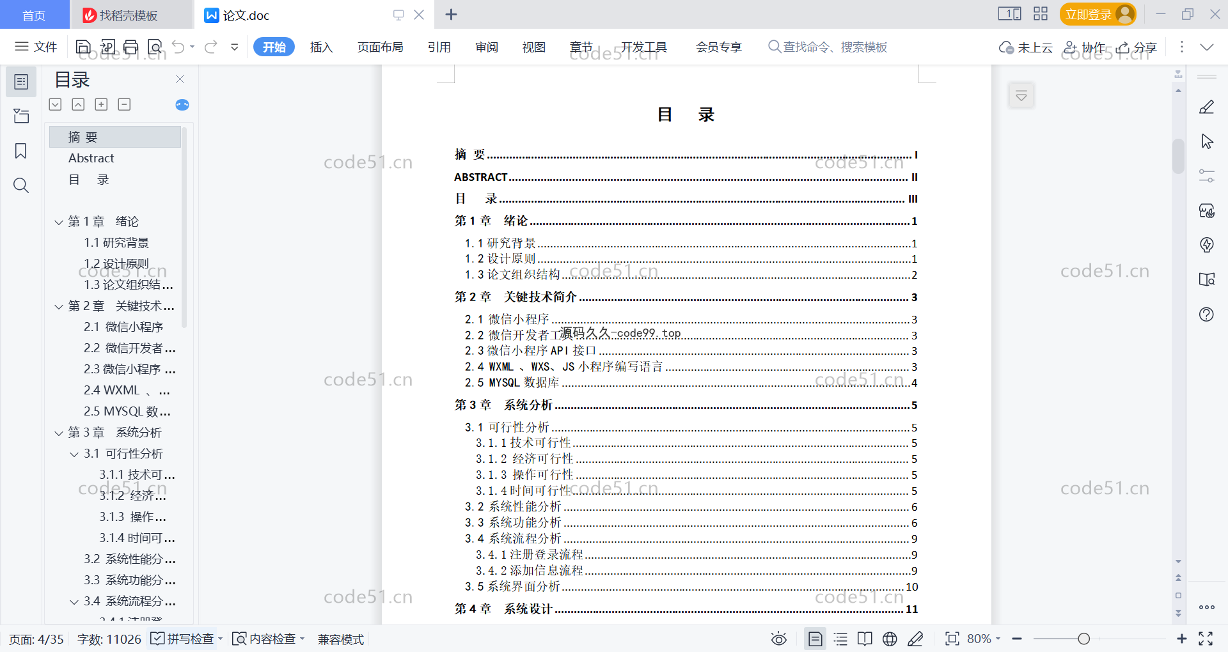
Task: Click the document vertical scrollbar thumb
Action: pos(1178,156)
